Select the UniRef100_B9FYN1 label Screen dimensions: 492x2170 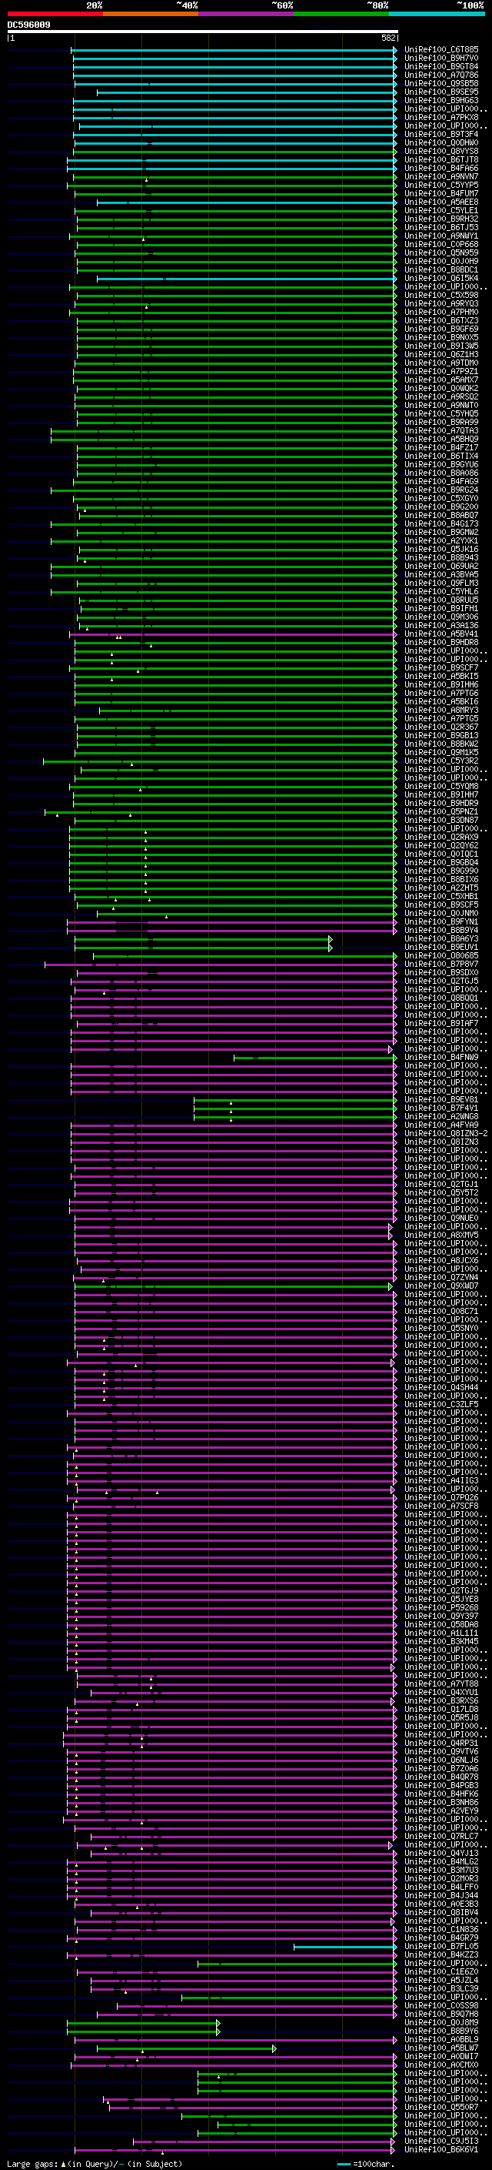point(441,922)
